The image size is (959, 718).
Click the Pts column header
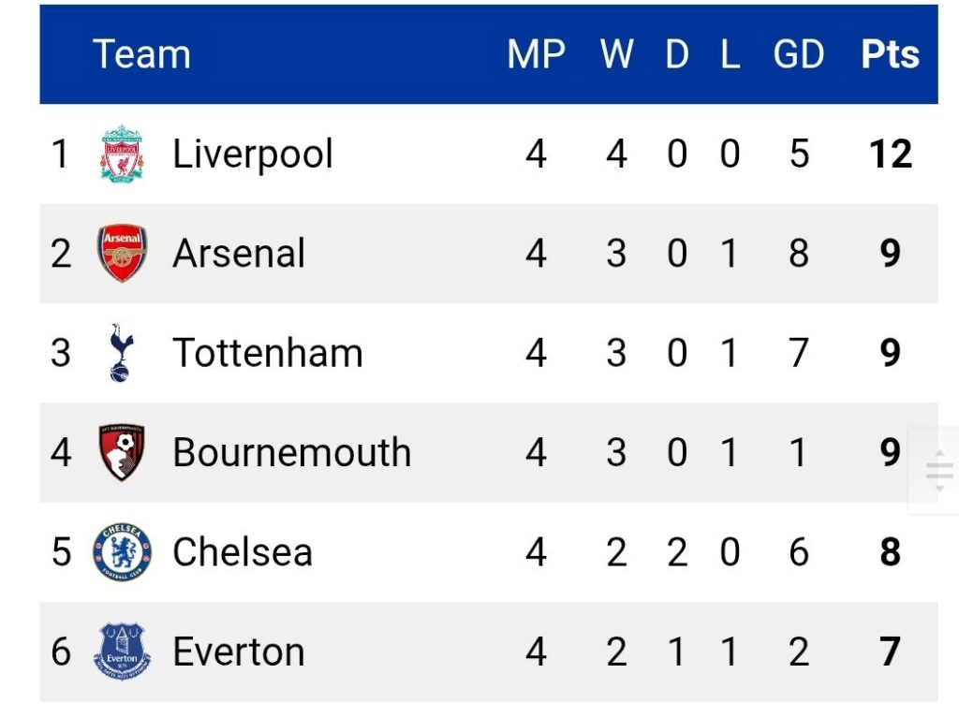click(x=890, y=54)
